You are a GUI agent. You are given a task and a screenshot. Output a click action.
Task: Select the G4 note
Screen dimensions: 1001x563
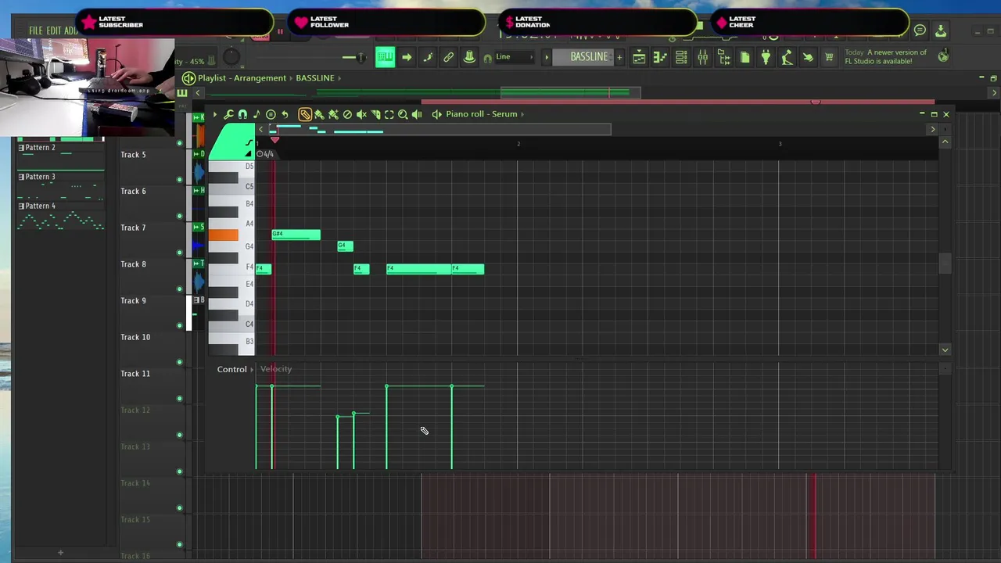(345, 246)
